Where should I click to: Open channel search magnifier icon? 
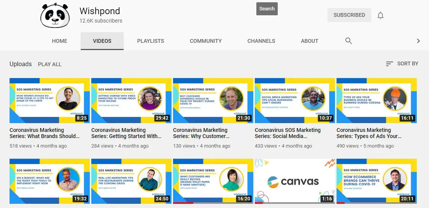(348, 41)
